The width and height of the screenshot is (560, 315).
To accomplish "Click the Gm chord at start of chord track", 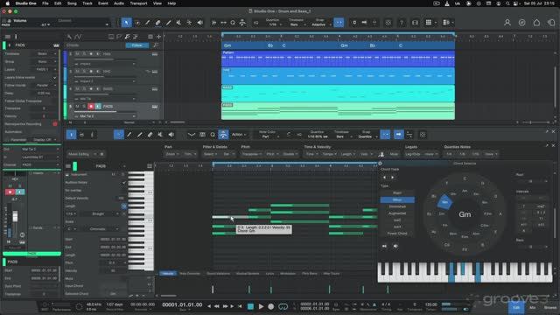I will pos(227,45).
